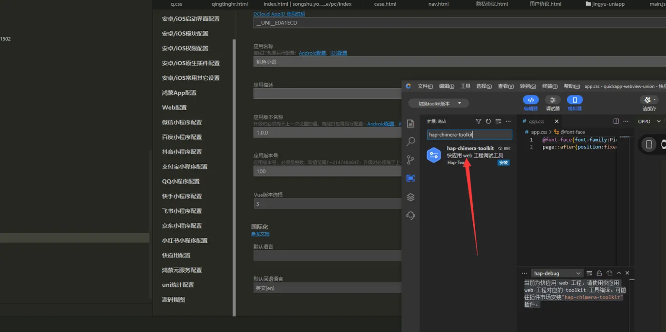This screenshot has height=332, width=666.
Task: Select the Extensions icon in the activity bar
Action: (x=411, y=178)
